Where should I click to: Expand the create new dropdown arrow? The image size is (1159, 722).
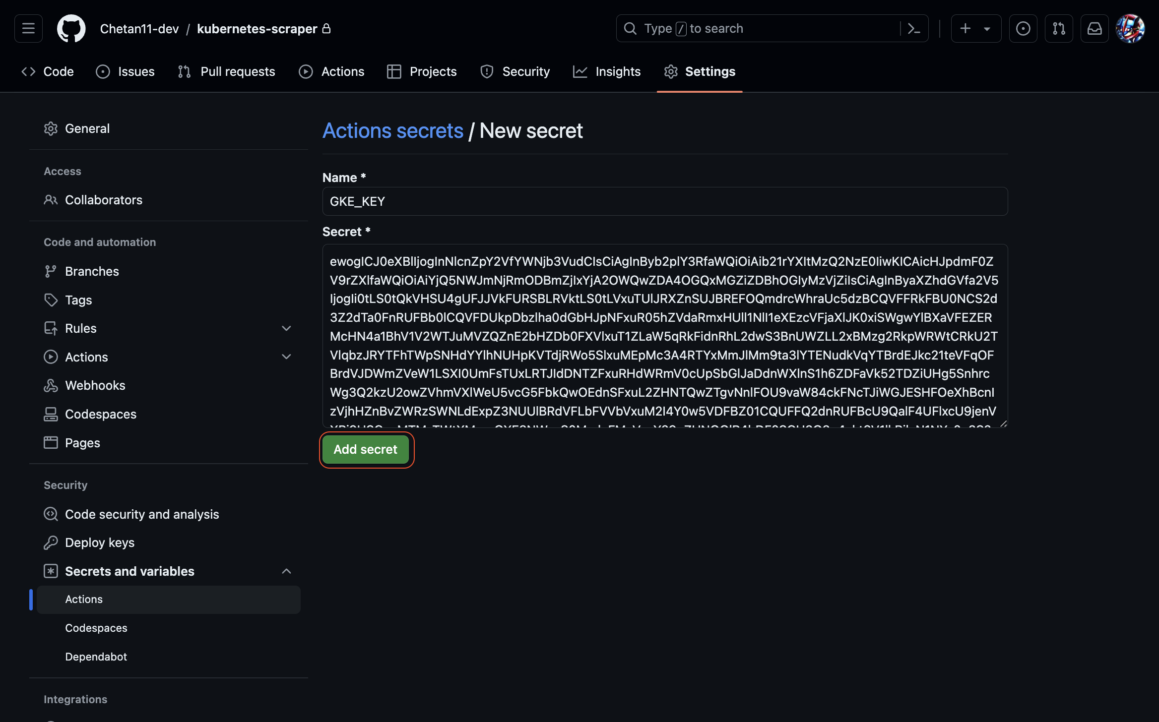tap(987, 29)
